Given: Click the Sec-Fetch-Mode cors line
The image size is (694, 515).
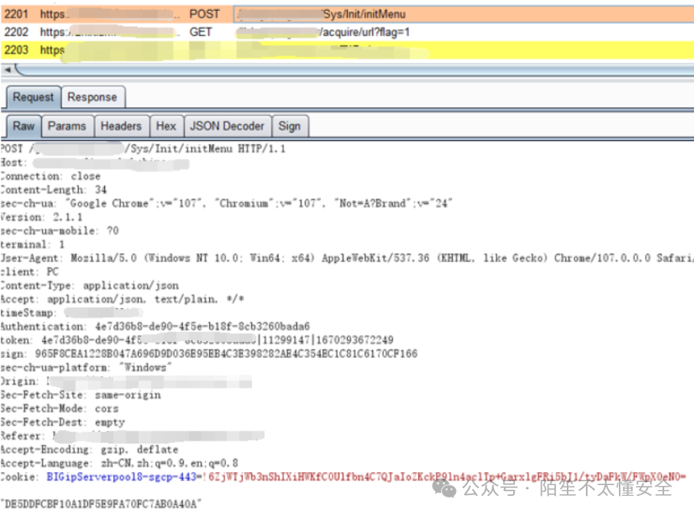Looking at the screenshot, I should [x=60, y=408].
